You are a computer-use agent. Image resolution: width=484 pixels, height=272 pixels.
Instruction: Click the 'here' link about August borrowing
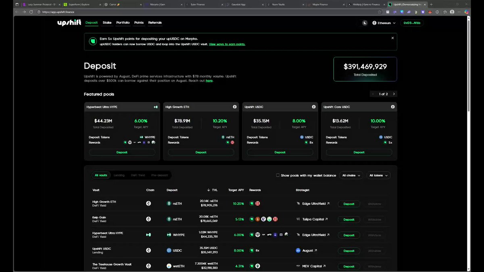coord(209,81)
